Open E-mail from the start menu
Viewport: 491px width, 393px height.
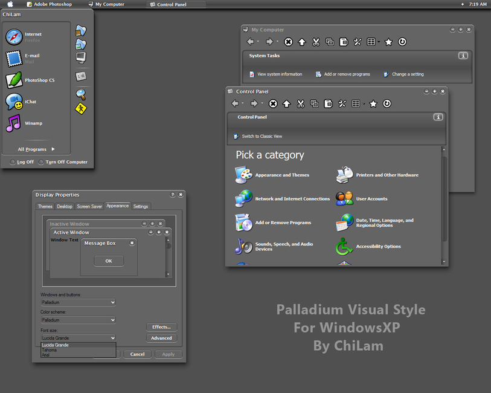point(23,58)
